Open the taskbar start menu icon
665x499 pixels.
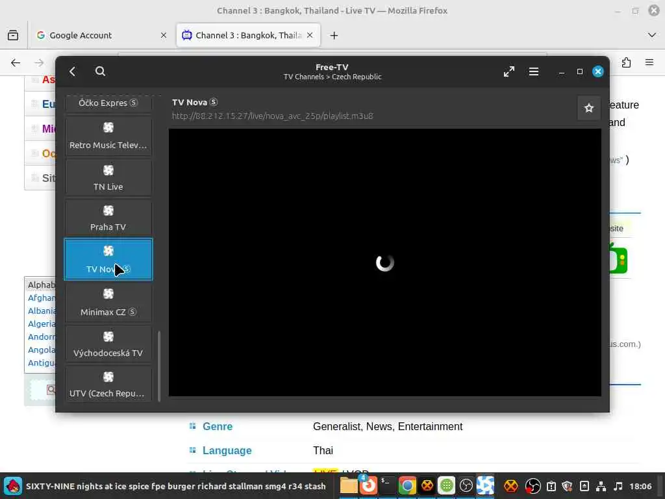click(x=13, y=486)
